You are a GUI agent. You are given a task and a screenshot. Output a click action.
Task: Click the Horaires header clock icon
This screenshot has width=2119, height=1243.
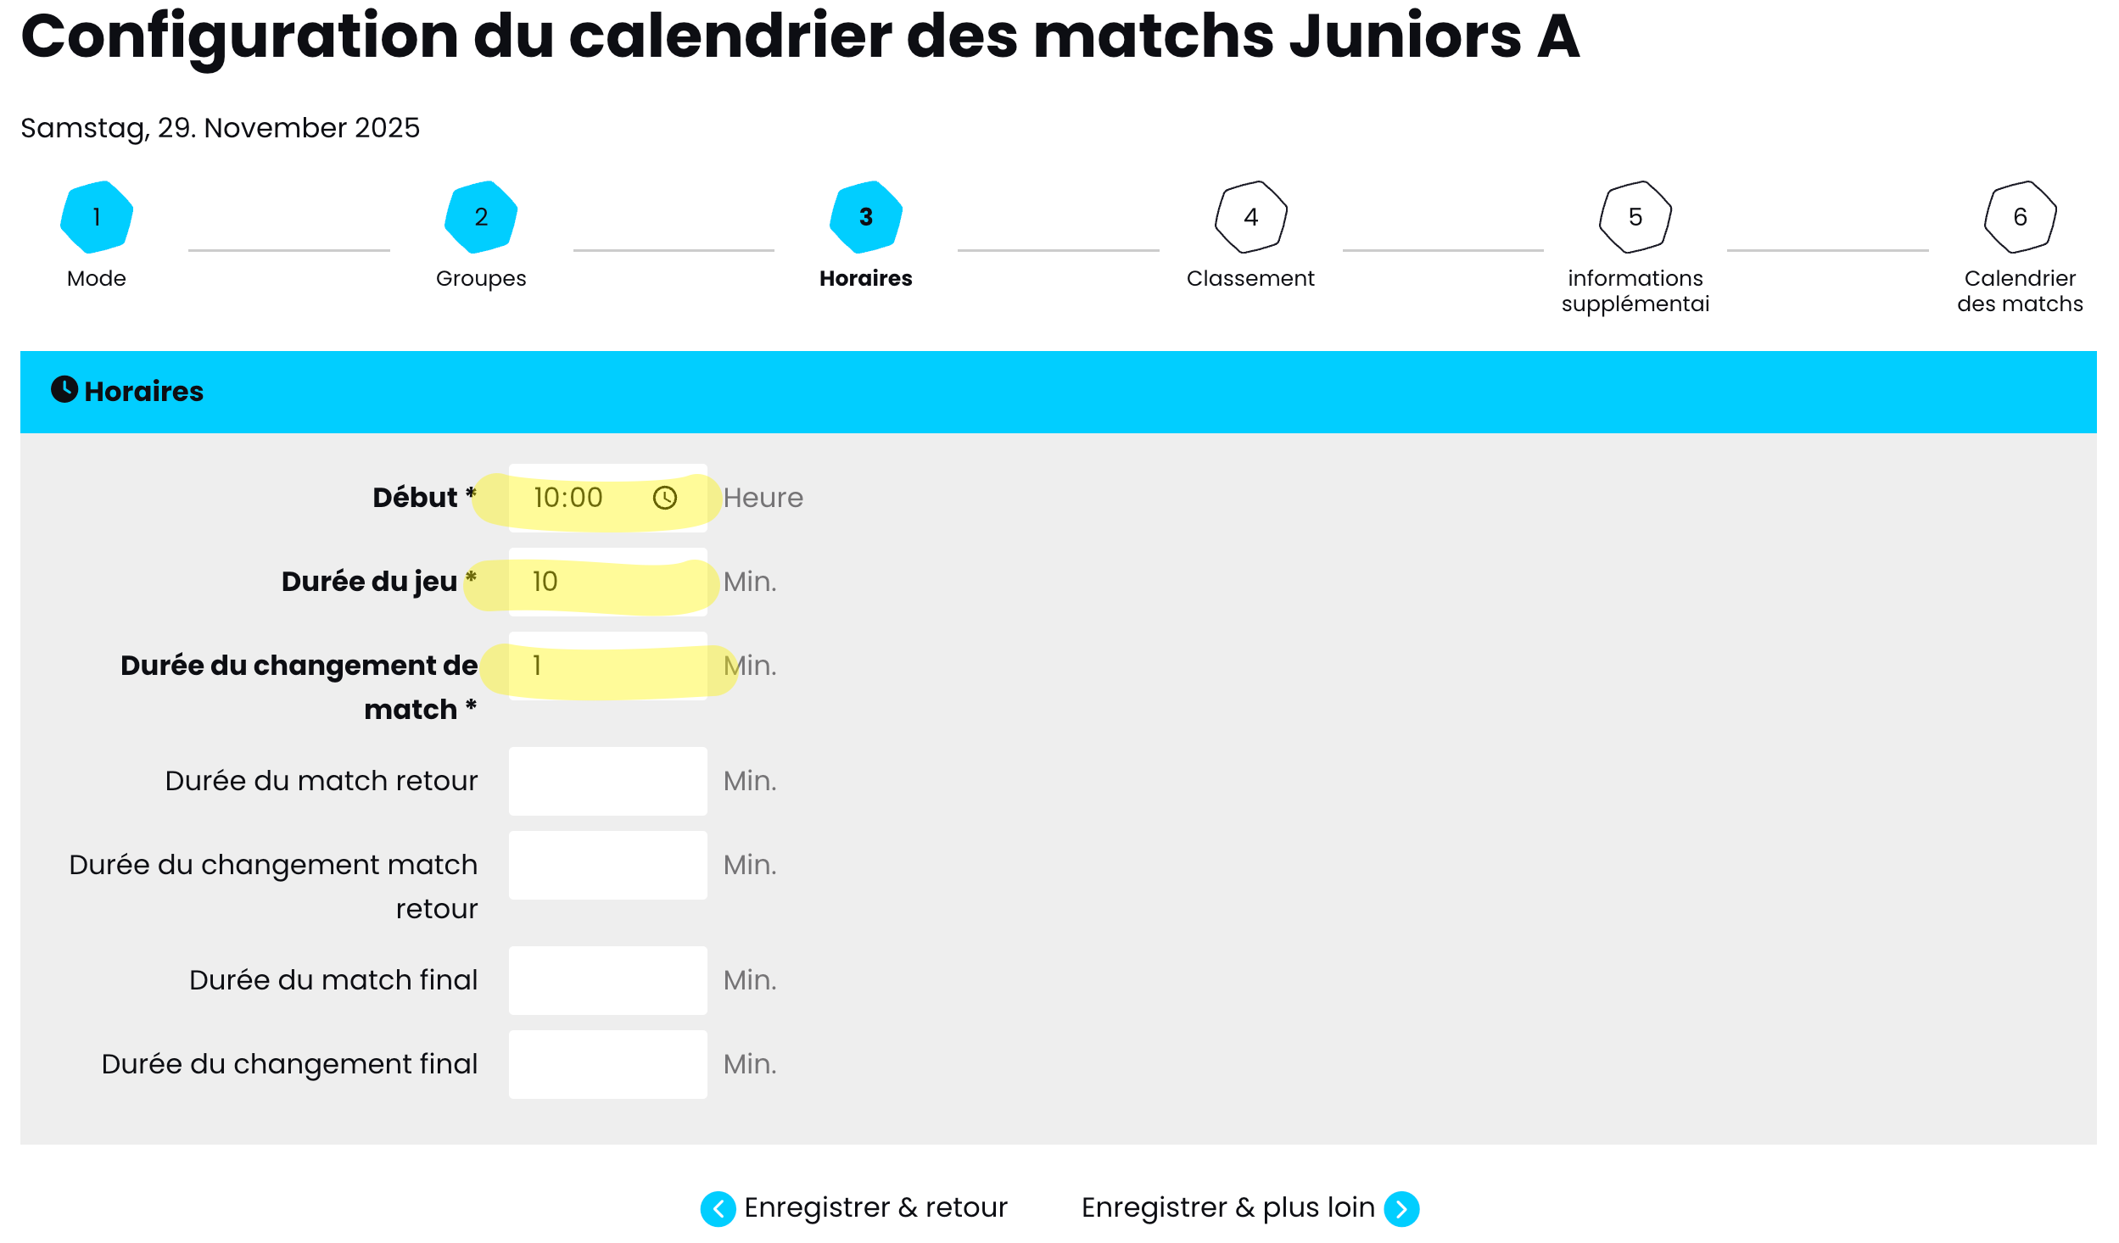click(64, 390)
